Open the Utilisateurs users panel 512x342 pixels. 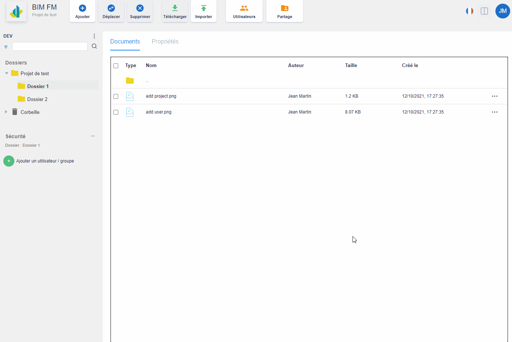[x=244, y=8]
